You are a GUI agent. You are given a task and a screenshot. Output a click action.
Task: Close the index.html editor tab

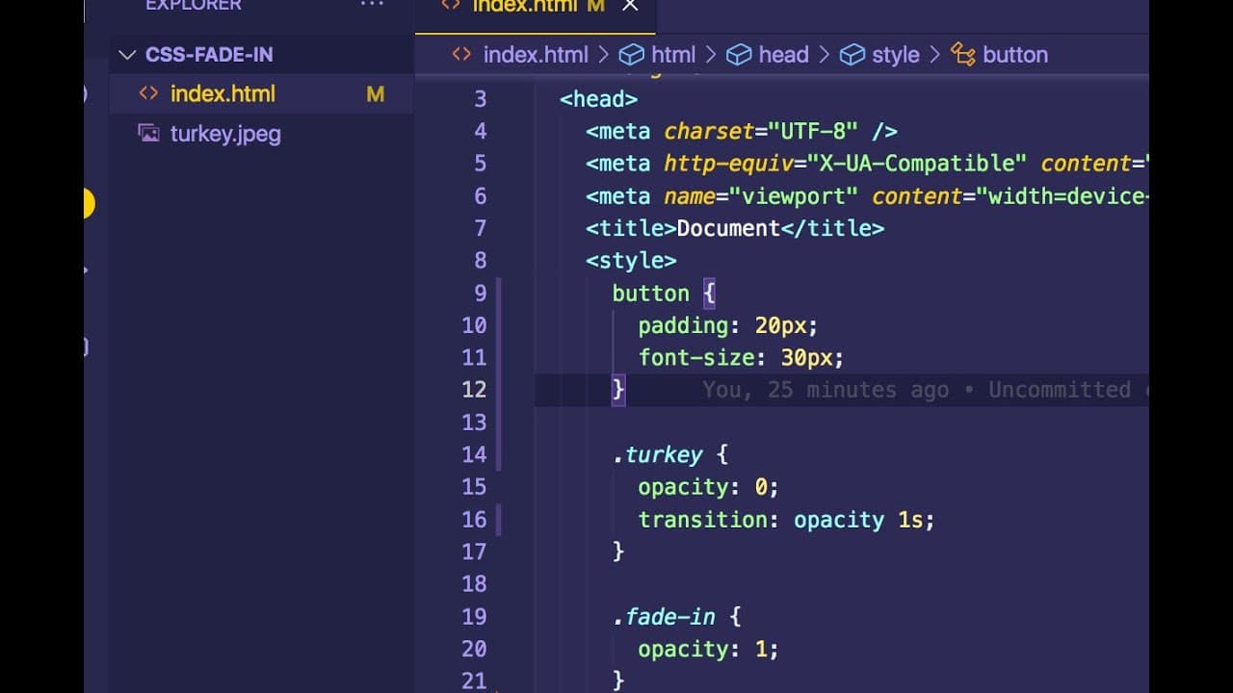click(630, 6)
